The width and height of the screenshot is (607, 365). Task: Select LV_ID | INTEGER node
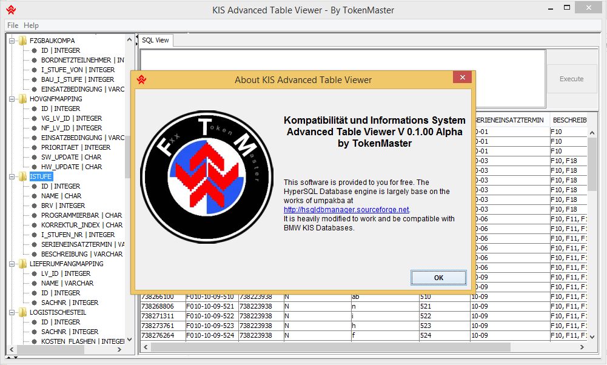click(x=66, y=273)
